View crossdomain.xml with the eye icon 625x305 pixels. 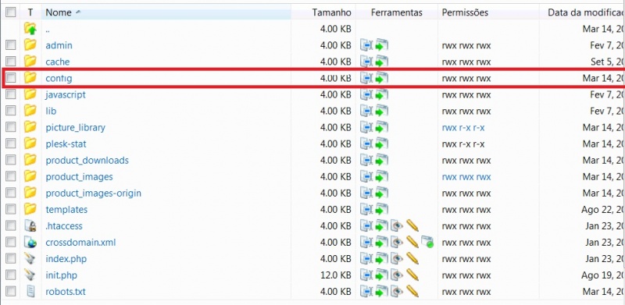pyautogui.click(x=397, y=242)
